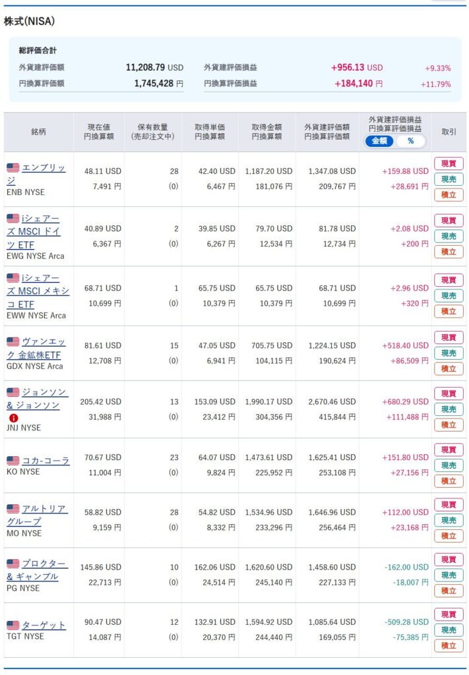Click the red info icon beside Johnson & Johnson
Screen dimensions: 469x675
[13, 418]
